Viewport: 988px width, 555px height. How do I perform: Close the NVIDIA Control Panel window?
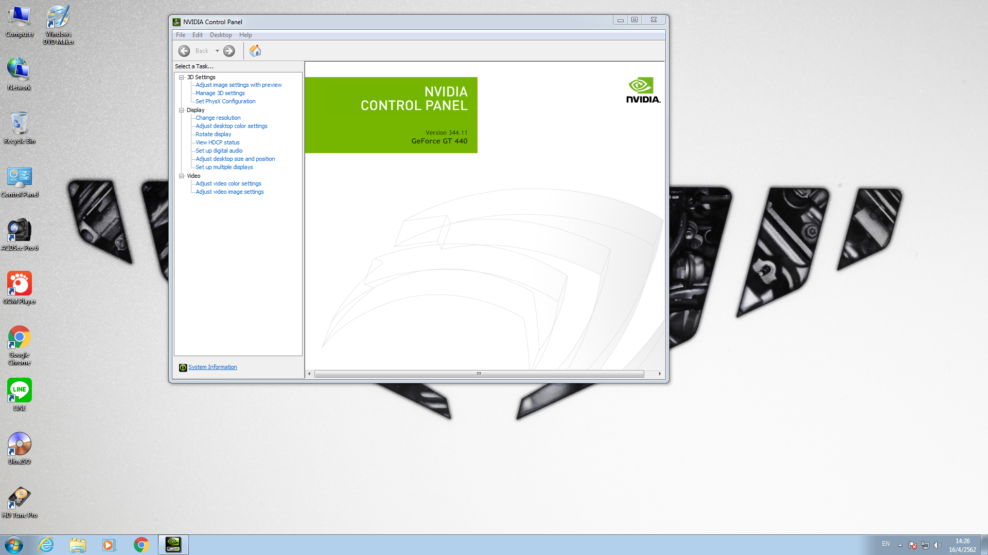pos(654,20)
